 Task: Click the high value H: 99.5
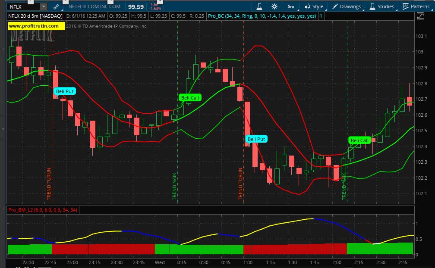pos(139,16)
